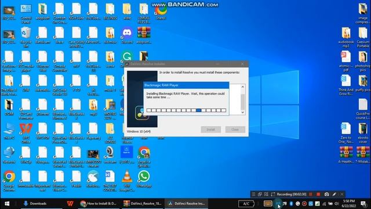Screen dimensions: 371x209
Task: Open the Bandicam recording bar menu icon
Action: pyautogui.click(x=253, y=194)
